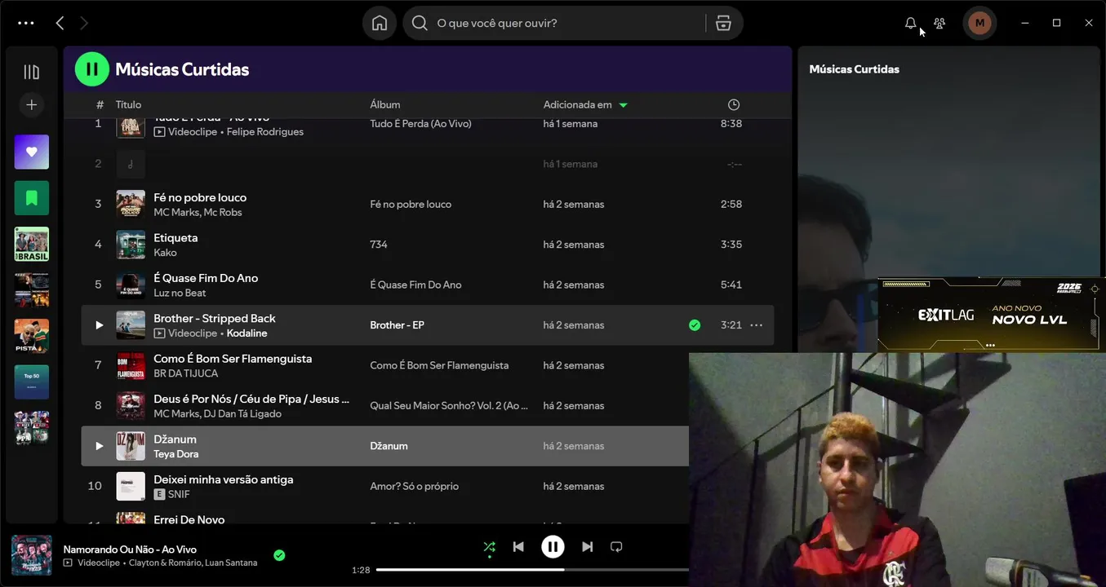This screenshot has height=587, width=1106.
Task: Seek in the playback progress bar
Action: click(x=532, y=570)
